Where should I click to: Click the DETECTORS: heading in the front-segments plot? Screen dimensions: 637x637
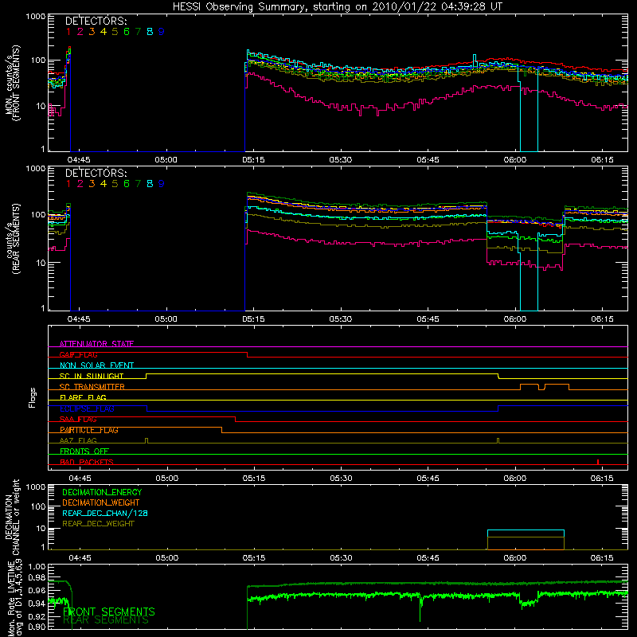point(96,21)
